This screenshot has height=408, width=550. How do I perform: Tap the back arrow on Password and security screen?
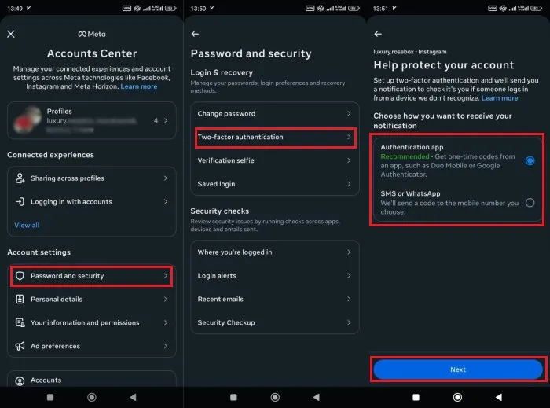[195, 34]
